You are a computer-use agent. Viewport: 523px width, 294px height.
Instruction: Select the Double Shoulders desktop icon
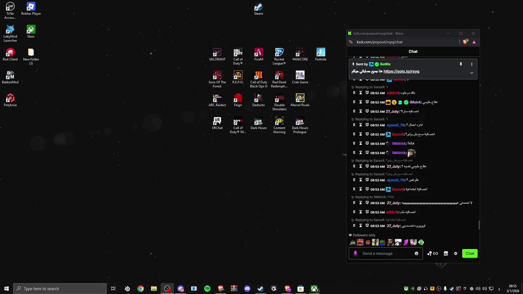point(279,102)
